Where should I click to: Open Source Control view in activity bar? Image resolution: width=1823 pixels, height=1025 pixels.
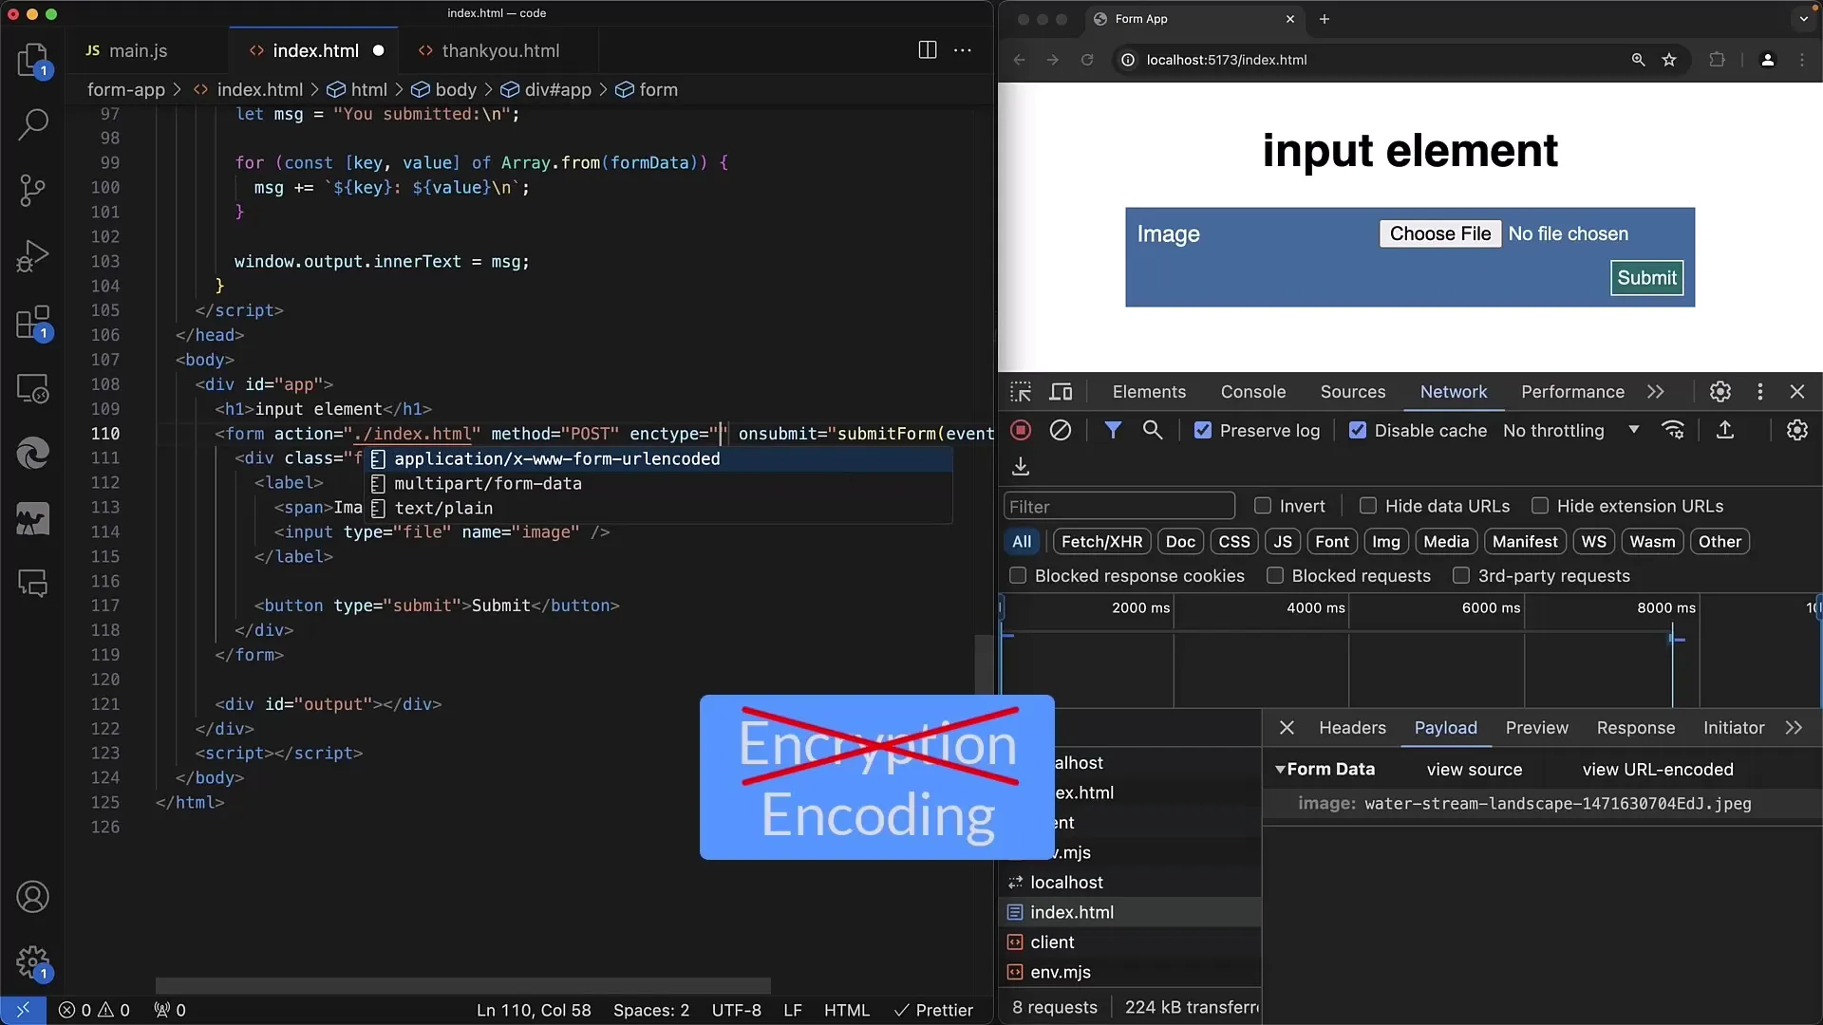coord(33,190)
